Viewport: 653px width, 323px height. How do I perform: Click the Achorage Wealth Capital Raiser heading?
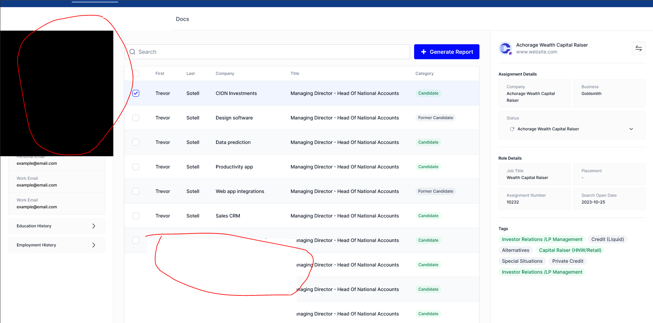[552, 45]
